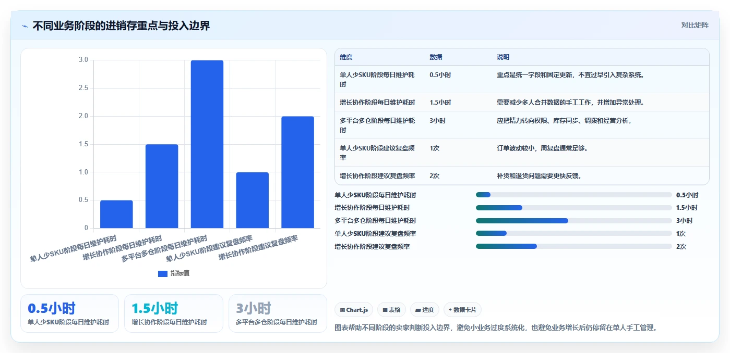Click the 1次 progress bar
Screen dimensions: 730x353
[x=574, y=233]
